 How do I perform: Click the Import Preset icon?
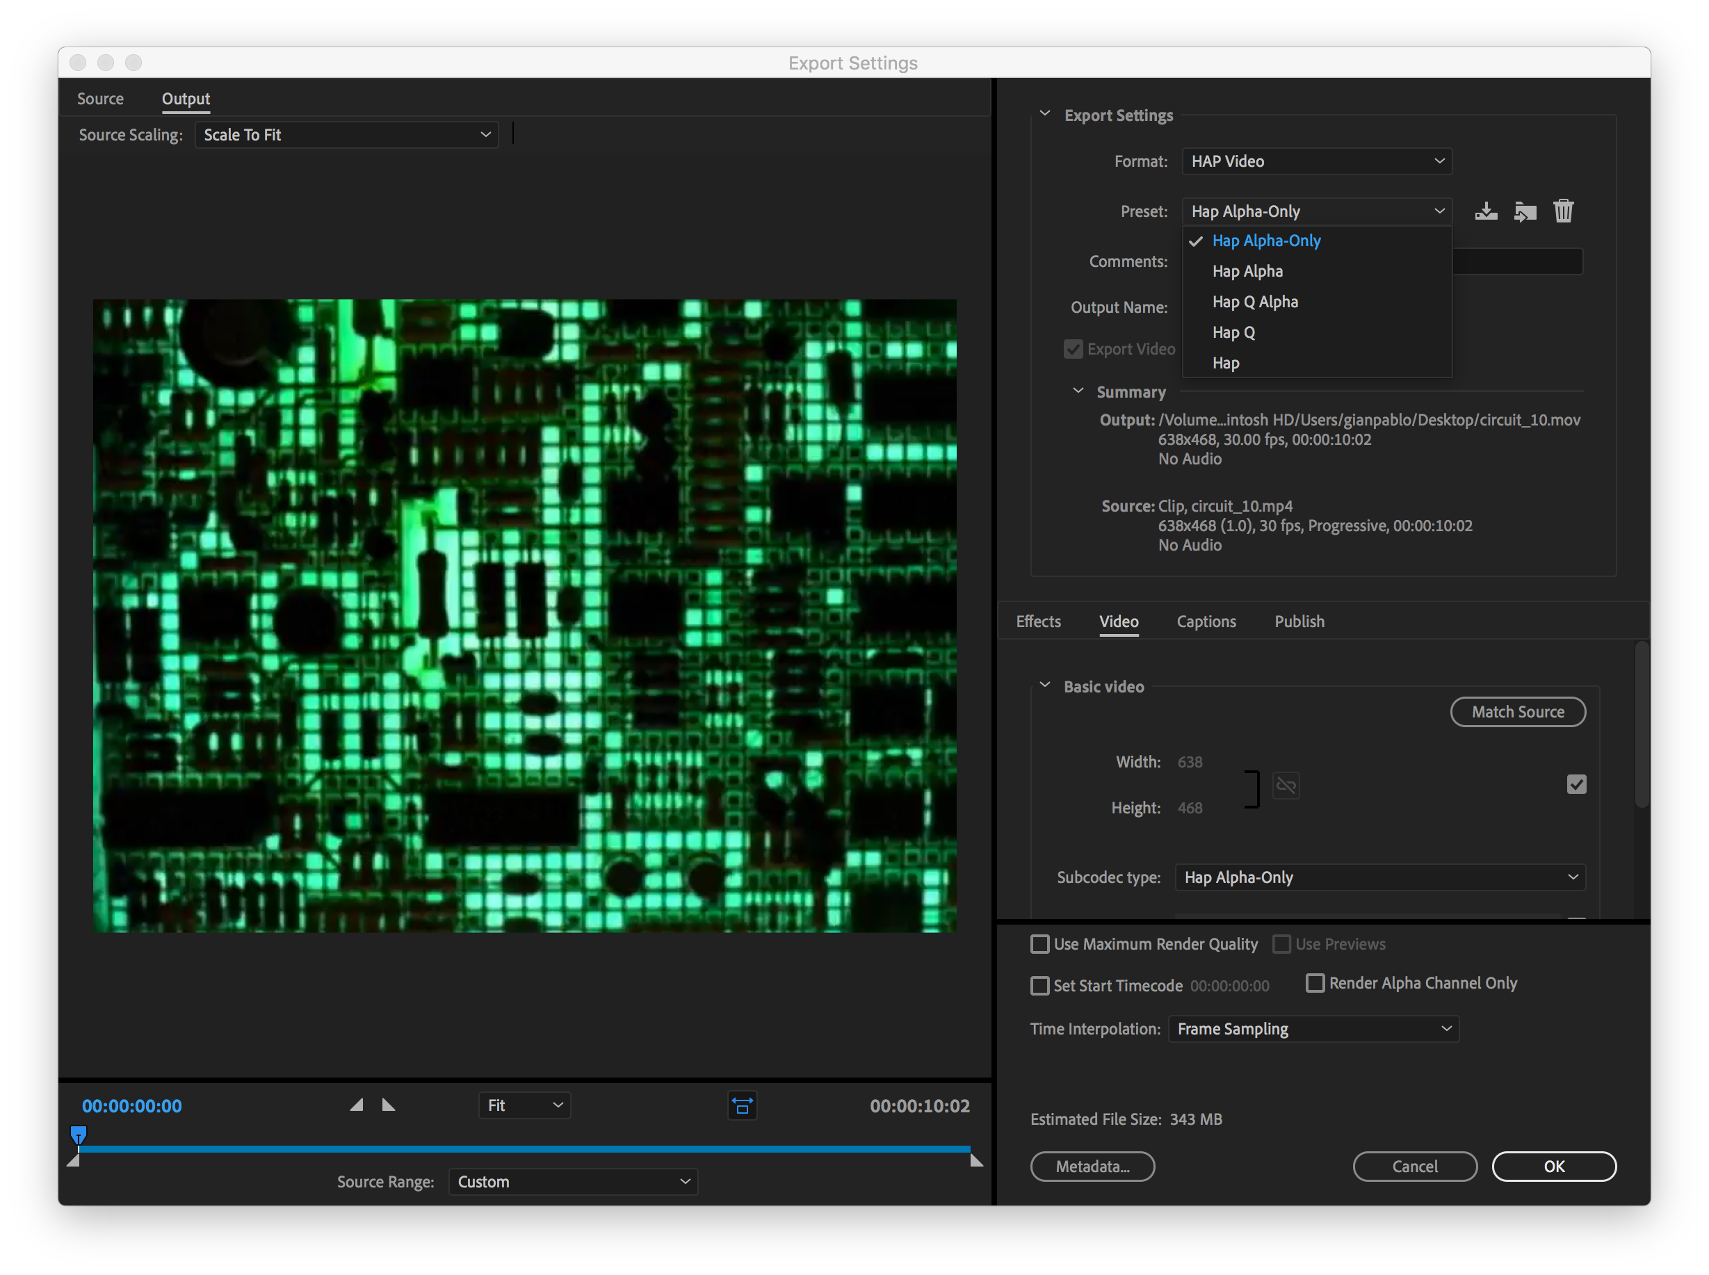[x=1525, y=211]
